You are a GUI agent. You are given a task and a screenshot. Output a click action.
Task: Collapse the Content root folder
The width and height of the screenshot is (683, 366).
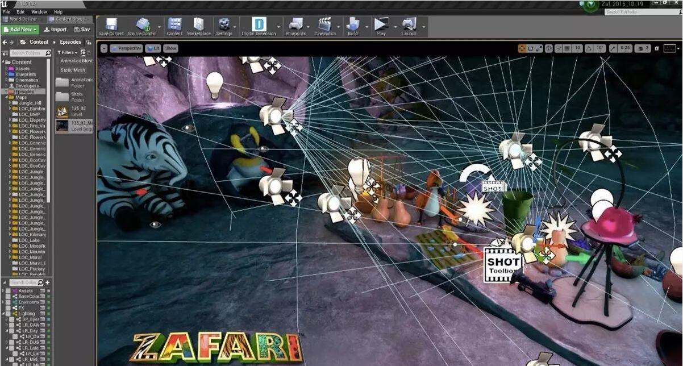pos(3,62)
